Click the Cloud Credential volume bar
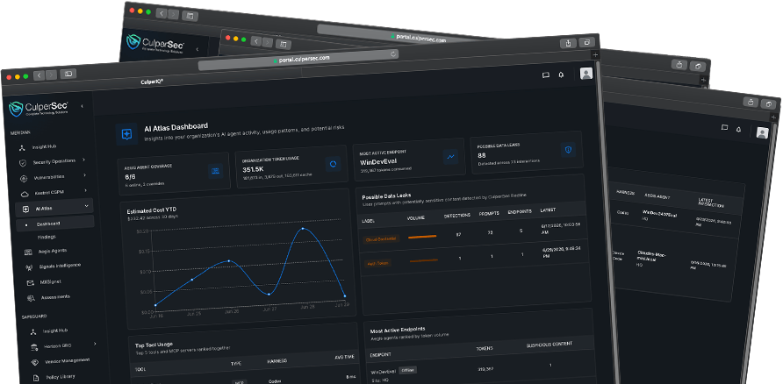This screenshot has height=384, width=783. pyautogui.click(x=422, y=237)
